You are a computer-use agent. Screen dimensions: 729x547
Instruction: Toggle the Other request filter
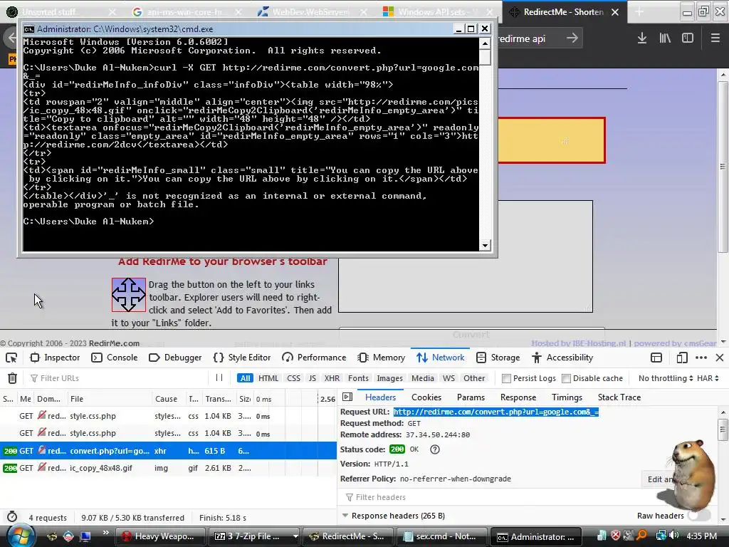(473, 378)
